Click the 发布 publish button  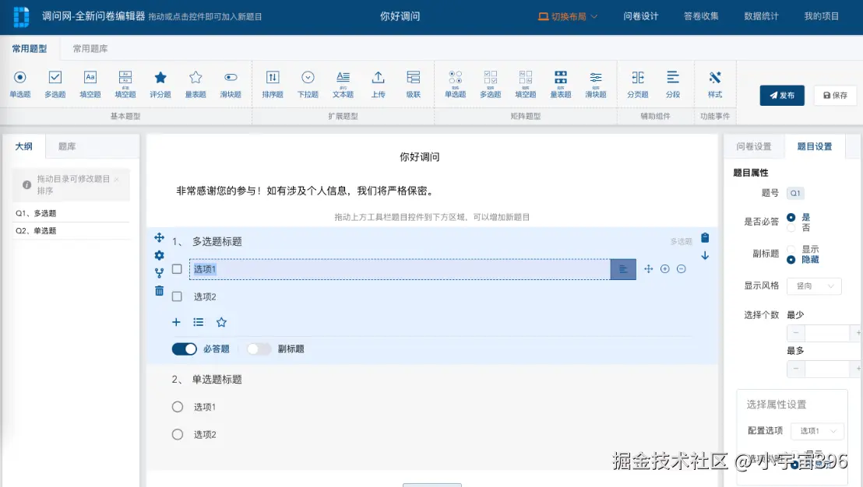tap(782, 95)
